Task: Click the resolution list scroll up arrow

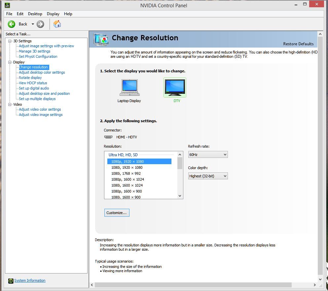Action: (x=180, y=155)
